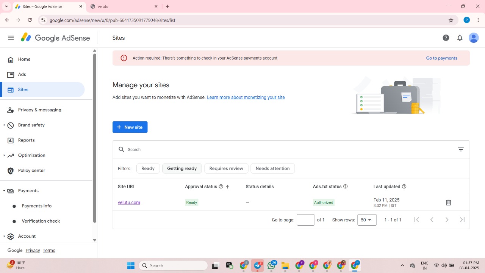The height and width of the screenshot is (273, 485).
Task: Open taskbar clock showing 01:57 PM
Action: point(471,265)
